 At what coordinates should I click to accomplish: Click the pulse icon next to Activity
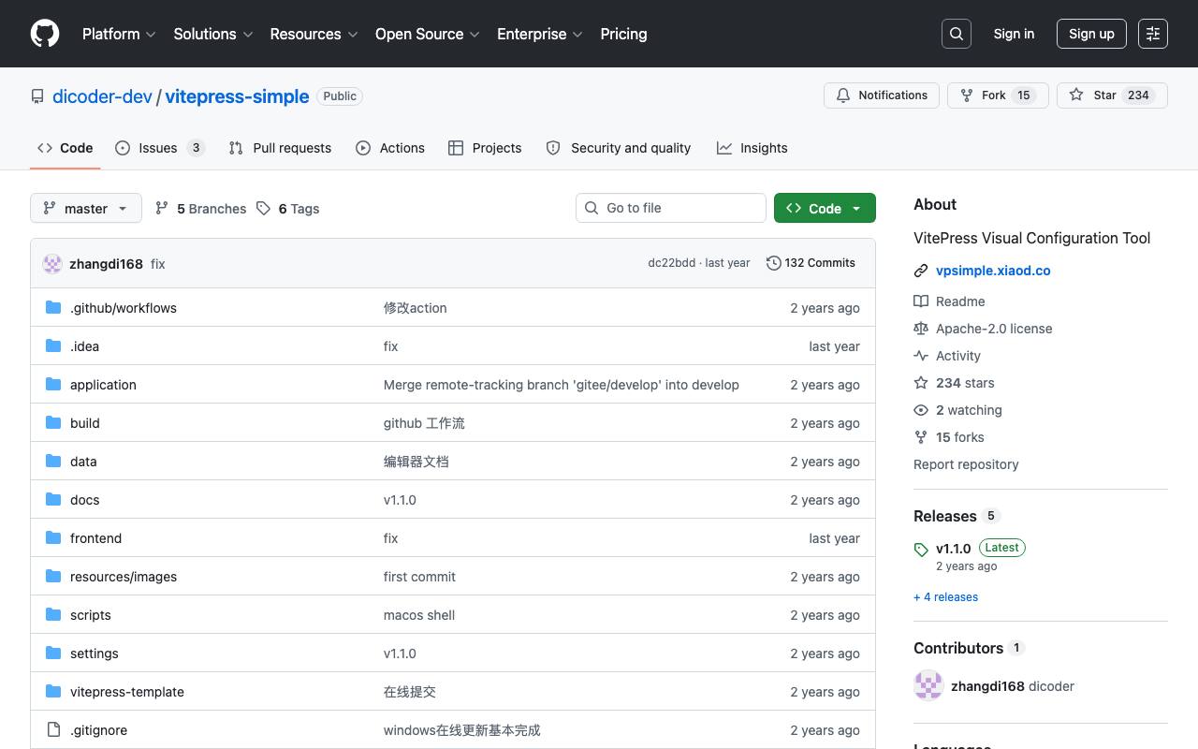point(921,356)
